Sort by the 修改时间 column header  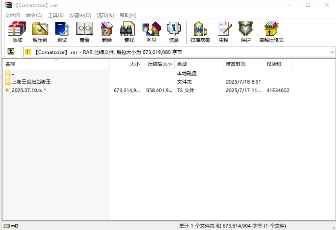[244, 64]
